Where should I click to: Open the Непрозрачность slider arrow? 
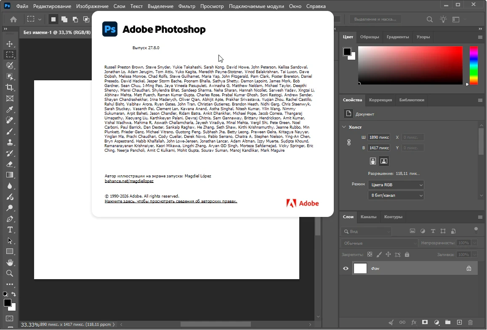[474, 243]
